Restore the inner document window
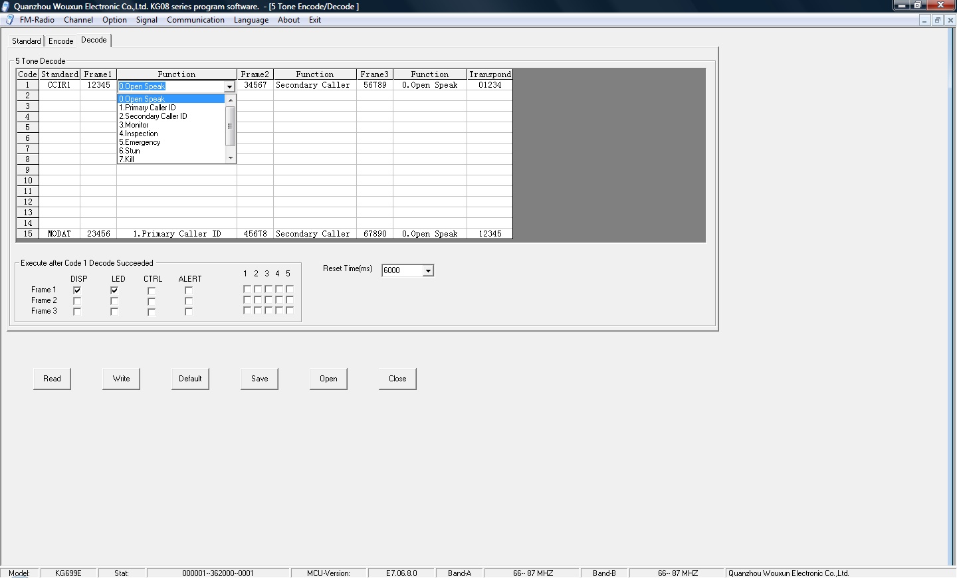 pos(937,21)
